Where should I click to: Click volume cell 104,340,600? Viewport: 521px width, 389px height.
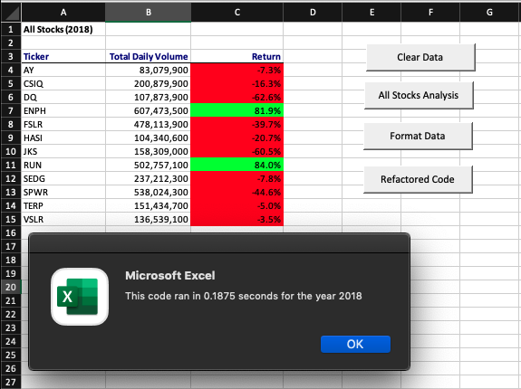(149, 138)
